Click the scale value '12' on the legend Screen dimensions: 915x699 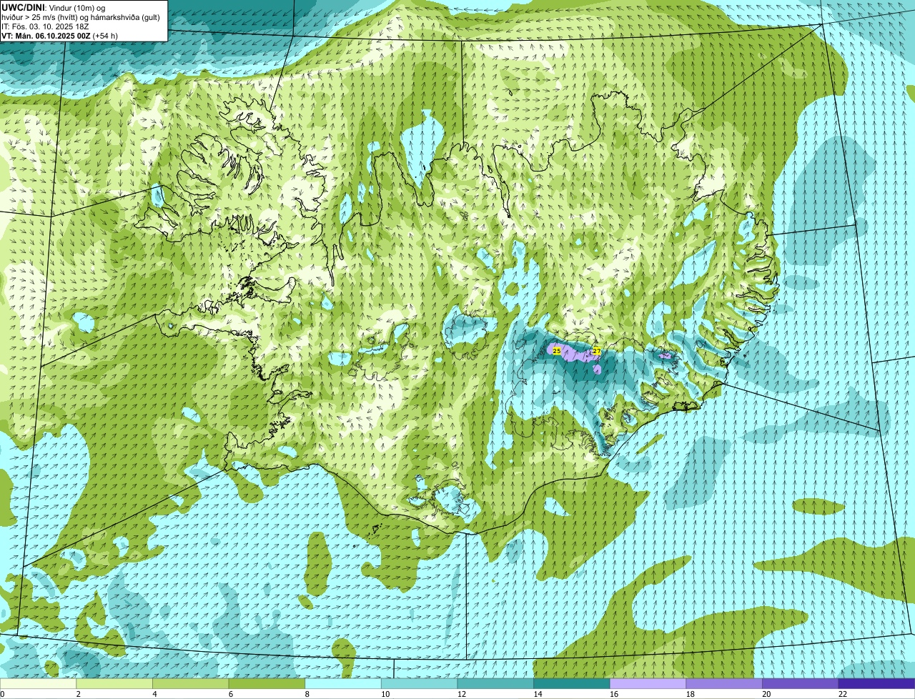coord(462,694)
